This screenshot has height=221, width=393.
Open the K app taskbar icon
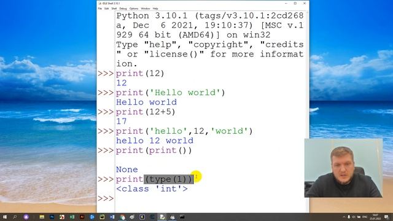coord(142,217)
